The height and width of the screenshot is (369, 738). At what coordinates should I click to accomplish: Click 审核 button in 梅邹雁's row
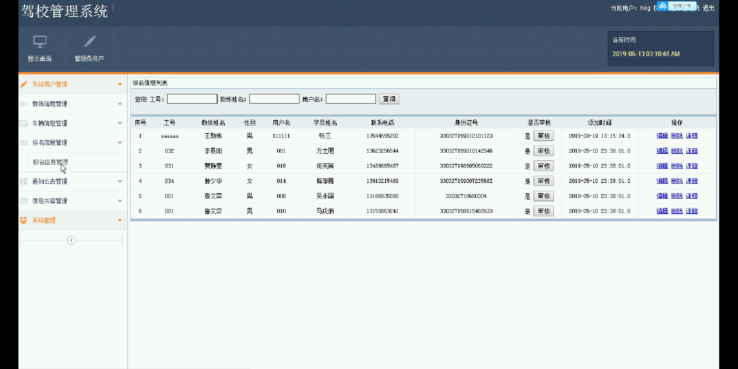544,181
